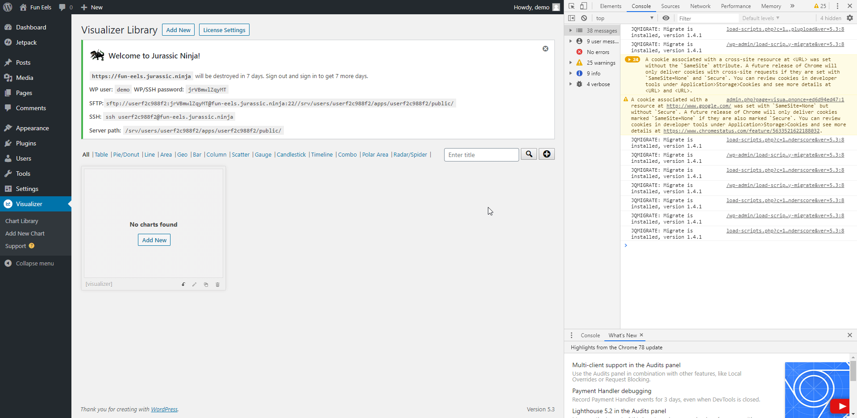Export the chart using the download icon

click(183, 284)
